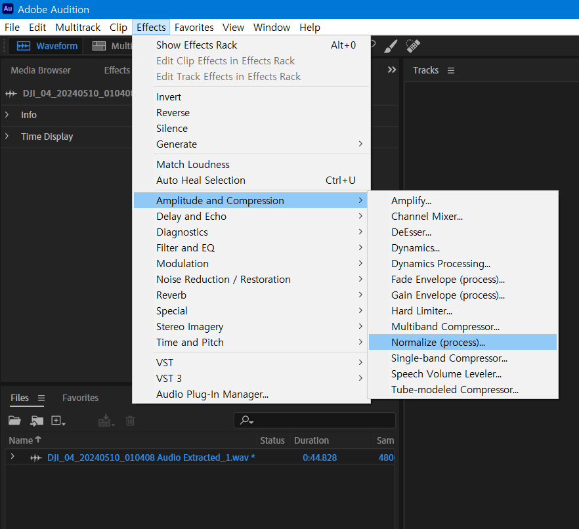
Task: Open the Files panel hamburger menu
Action: pos(41,398)
